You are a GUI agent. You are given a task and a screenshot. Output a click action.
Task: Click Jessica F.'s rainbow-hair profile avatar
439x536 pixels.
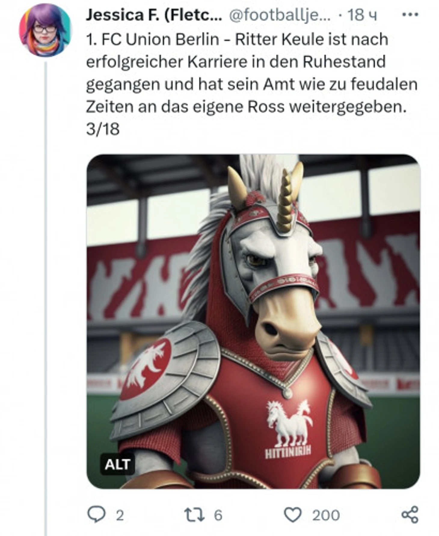[x=45, y=30]
